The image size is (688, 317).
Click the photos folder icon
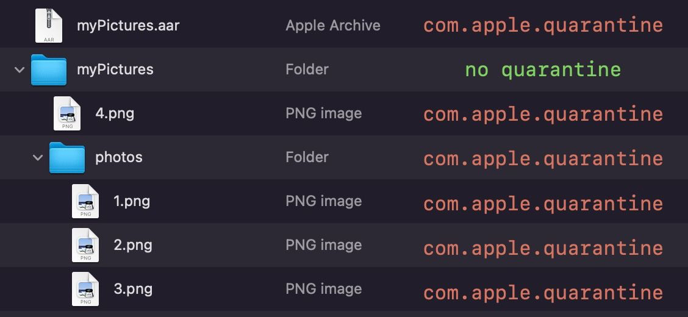coord(66,157)
